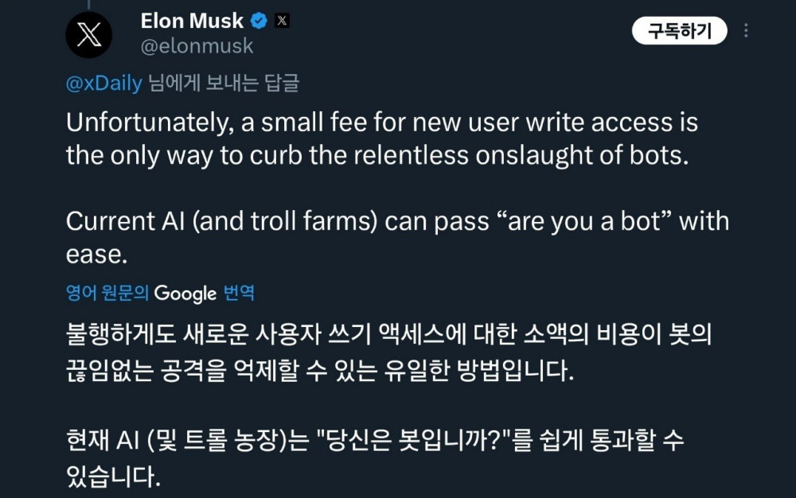Open the @elonmusk handle link

click(x=197, y=46)
